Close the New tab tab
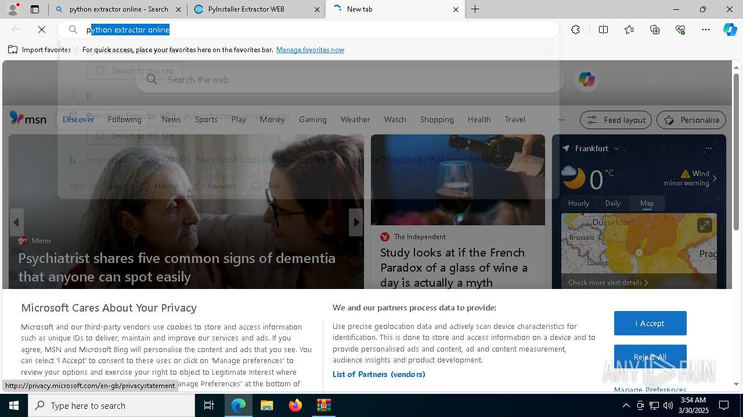This screenshot has width=743, height=417. tap(456, 9)
